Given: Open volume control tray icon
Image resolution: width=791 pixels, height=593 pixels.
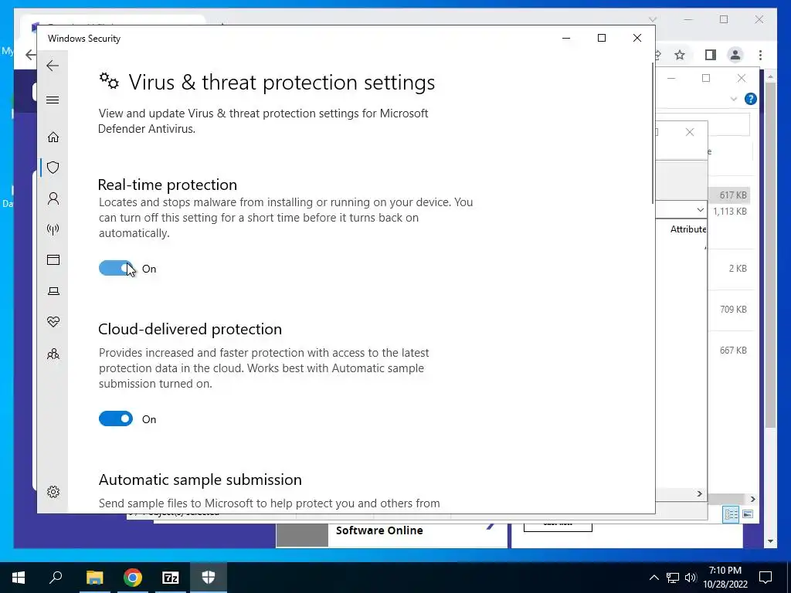Looking at the screenshot, I should tap(691, 578).
